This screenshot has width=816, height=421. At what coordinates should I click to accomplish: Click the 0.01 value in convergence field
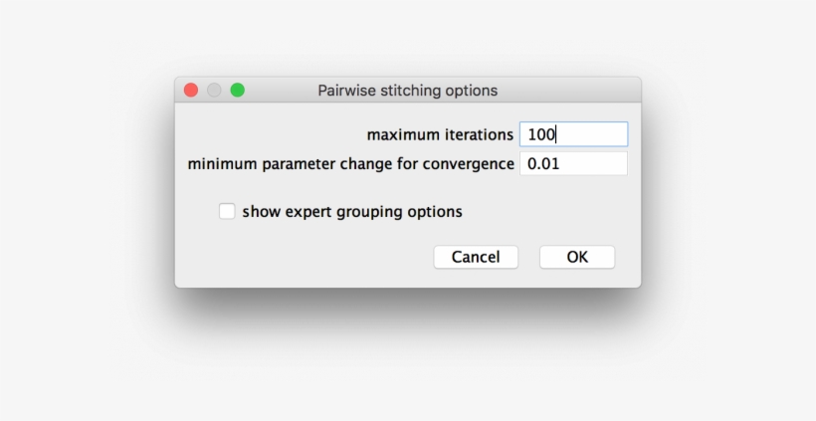coord(543,163)
